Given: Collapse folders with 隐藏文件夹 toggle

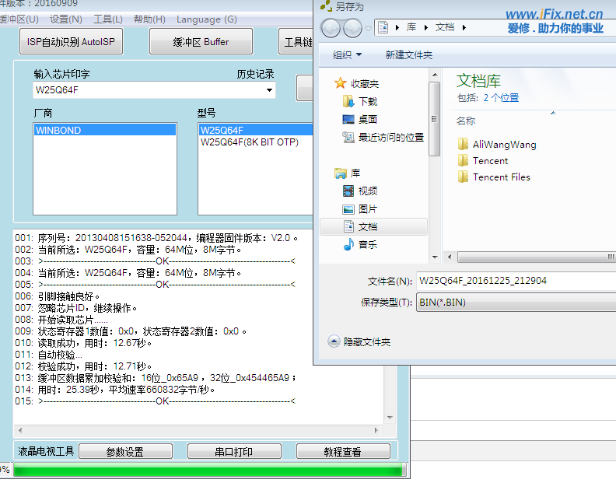Looking at the screenshot, I should tap(360, 341).
